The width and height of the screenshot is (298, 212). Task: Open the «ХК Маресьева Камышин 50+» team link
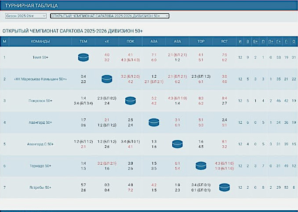pyautogui.click(x=40, y=79)
